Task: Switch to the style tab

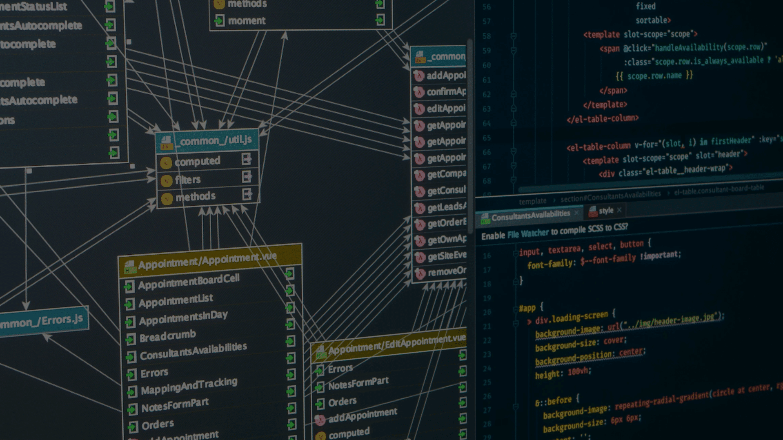Action: (x=606, y=211)
